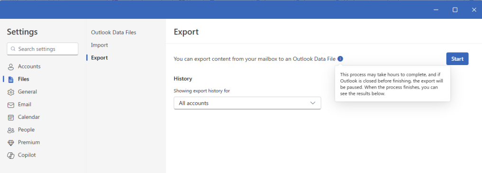Screen dimensions: 482x173
Task: Click the Accounts person icon
Action: point(11,66)
